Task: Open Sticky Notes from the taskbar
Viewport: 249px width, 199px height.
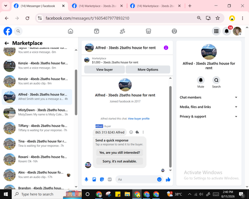Action: point(118,194)
